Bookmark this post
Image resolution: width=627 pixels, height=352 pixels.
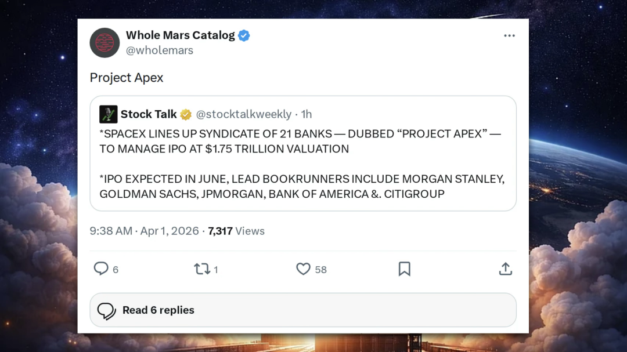click(405, 269)
